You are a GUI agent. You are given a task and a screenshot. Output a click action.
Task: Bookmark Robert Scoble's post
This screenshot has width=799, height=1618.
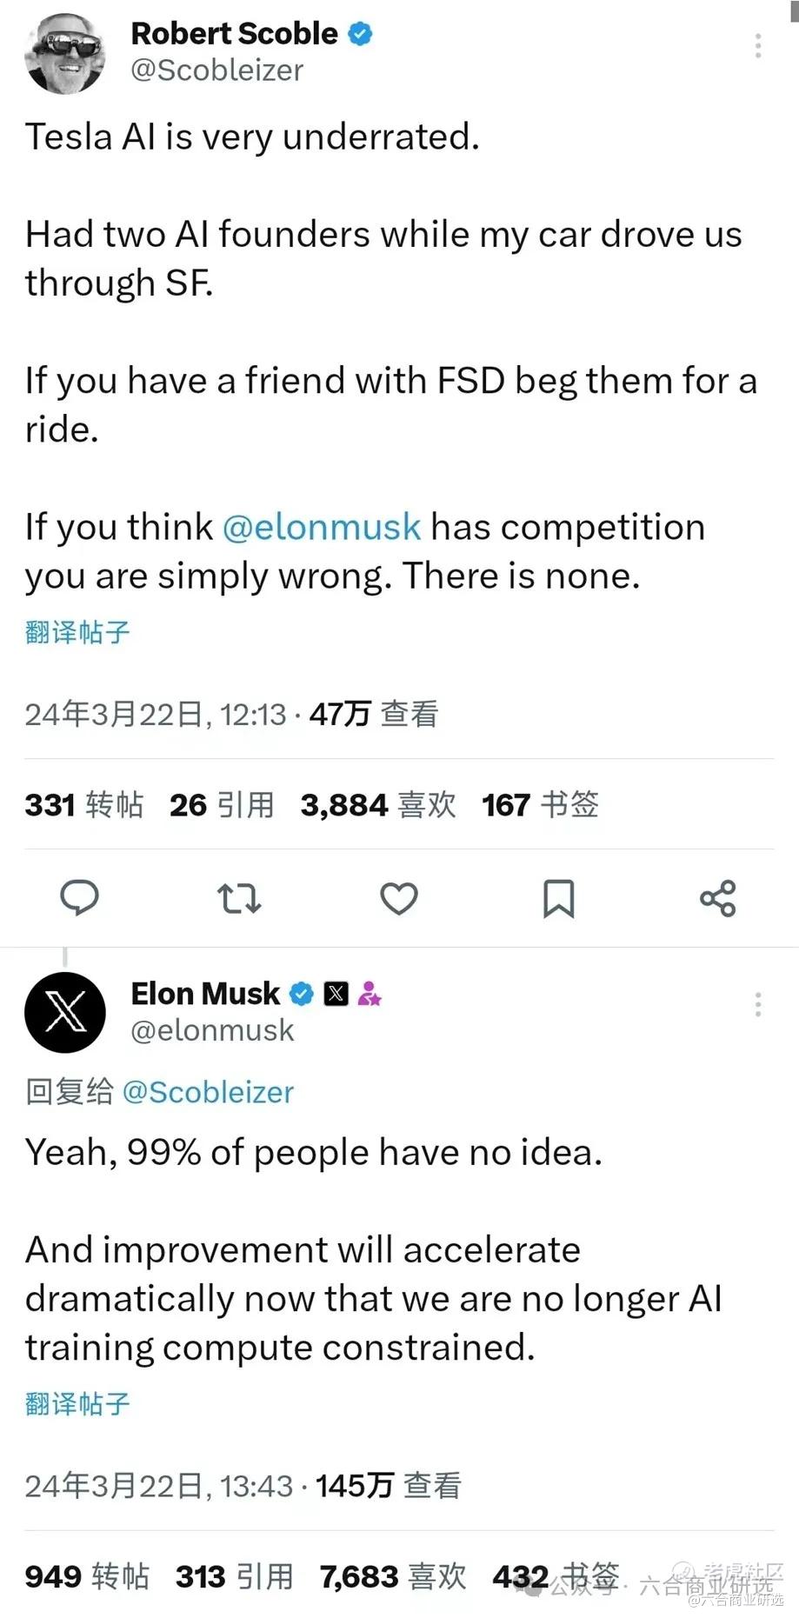point(558,898)
